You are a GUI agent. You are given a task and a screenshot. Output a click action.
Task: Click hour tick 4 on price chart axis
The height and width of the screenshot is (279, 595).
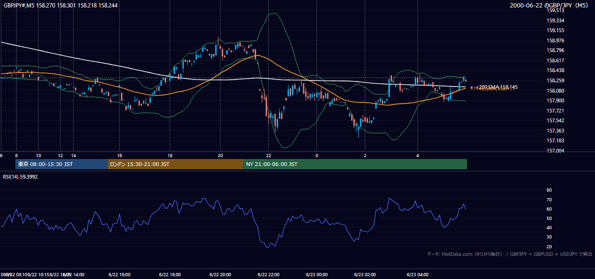(x=418, y=155)
